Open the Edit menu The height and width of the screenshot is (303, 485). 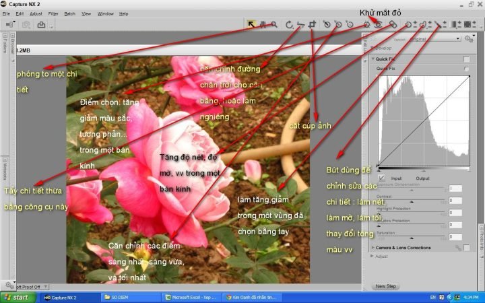[20, 13]
